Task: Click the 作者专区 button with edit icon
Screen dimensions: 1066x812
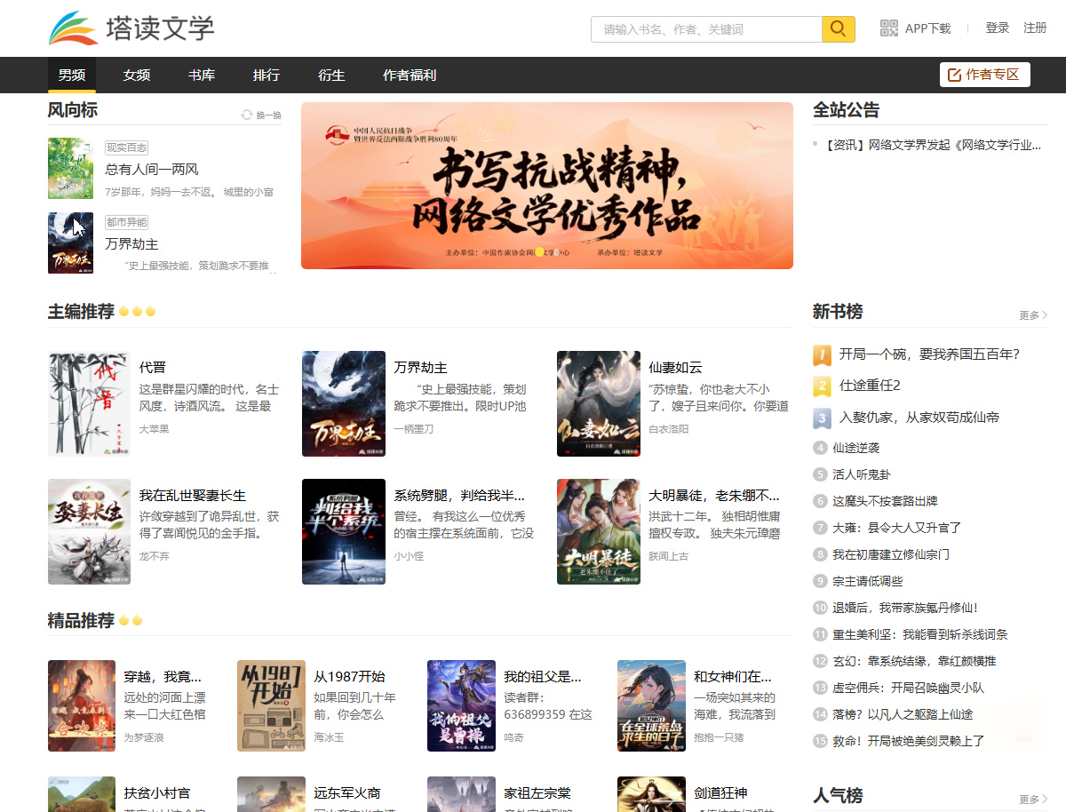Action: [x=984, y=75]
